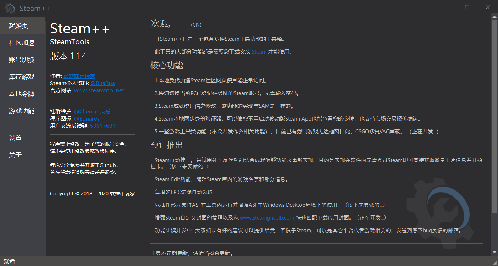Click the Steam download link in welcome text
This screenshot has width=498, height=266.
pyautogui.click(x=259, y=52)
